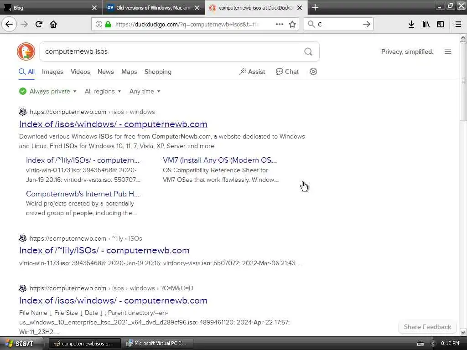
Task: Open Computernewb's Internet Pub sublink
Action: 83,194
